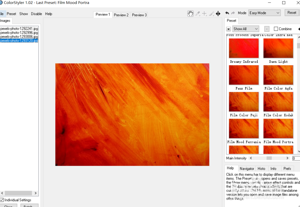Apply the Film Color Agfa preset thumbnail
This screenshot has width=300, height=207.
[x=278, y=75]
